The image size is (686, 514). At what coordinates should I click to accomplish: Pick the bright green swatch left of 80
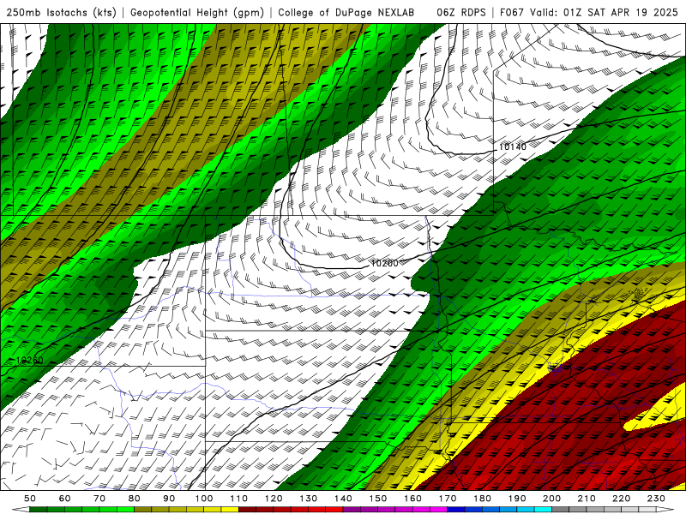coord(125,510)
